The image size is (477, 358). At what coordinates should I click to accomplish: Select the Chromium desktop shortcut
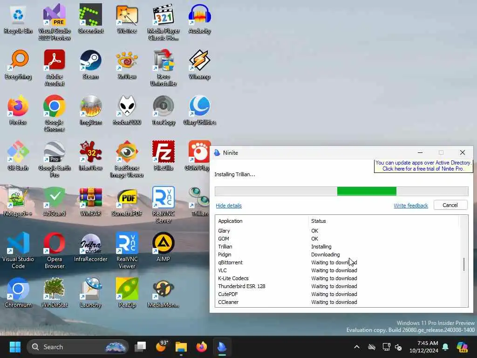click(x=18, y=293)
